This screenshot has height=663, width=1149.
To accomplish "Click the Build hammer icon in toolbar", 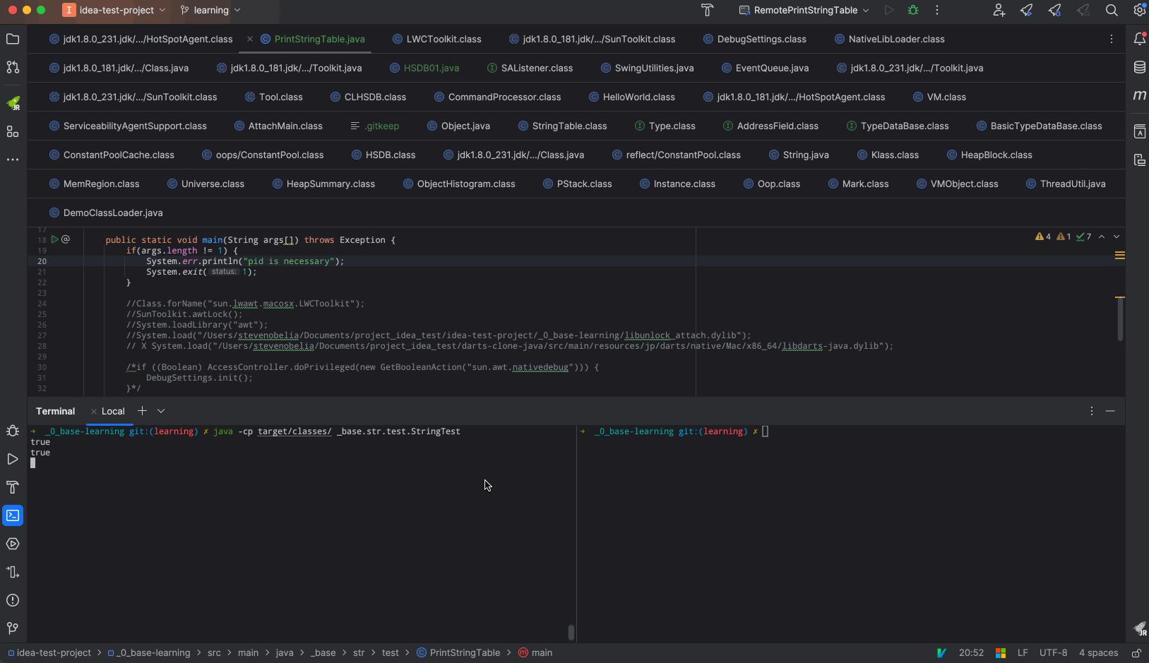I will pos(707,10).
